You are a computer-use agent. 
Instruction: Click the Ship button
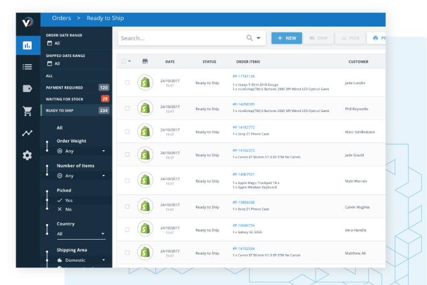318,38
